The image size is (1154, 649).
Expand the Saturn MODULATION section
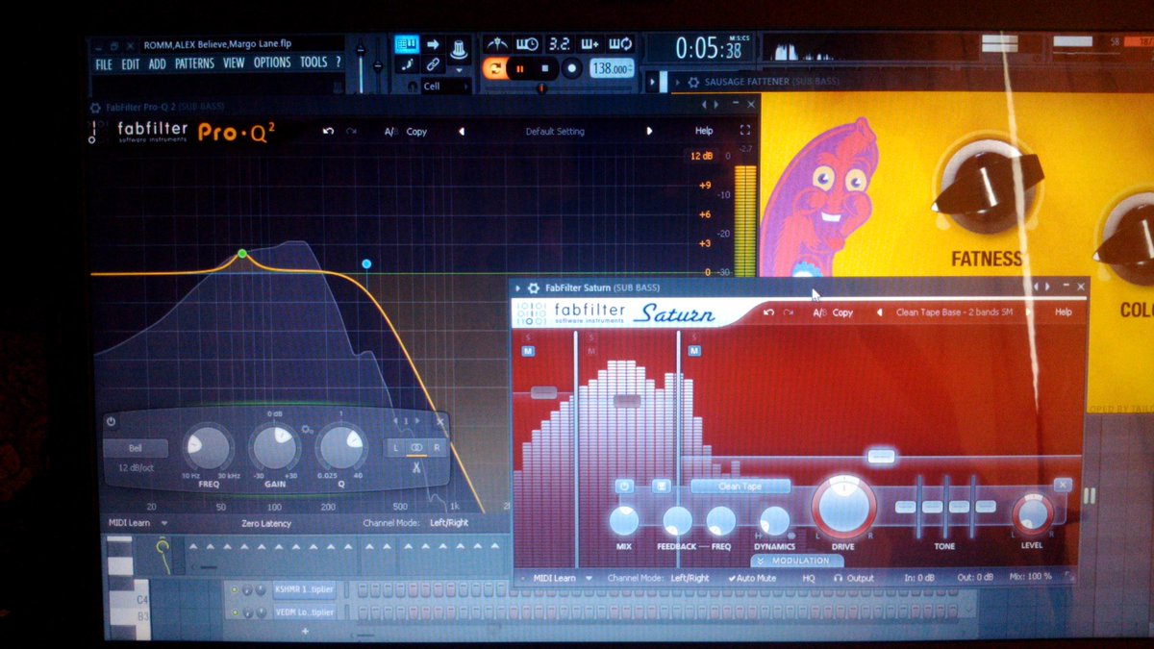[795, 561]
